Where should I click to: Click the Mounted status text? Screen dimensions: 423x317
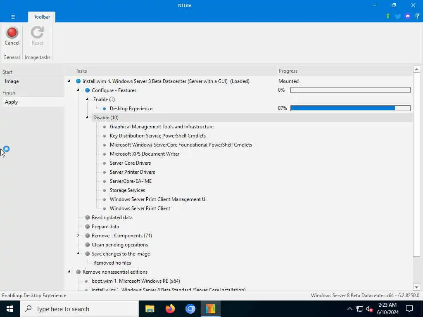[288, 81]
